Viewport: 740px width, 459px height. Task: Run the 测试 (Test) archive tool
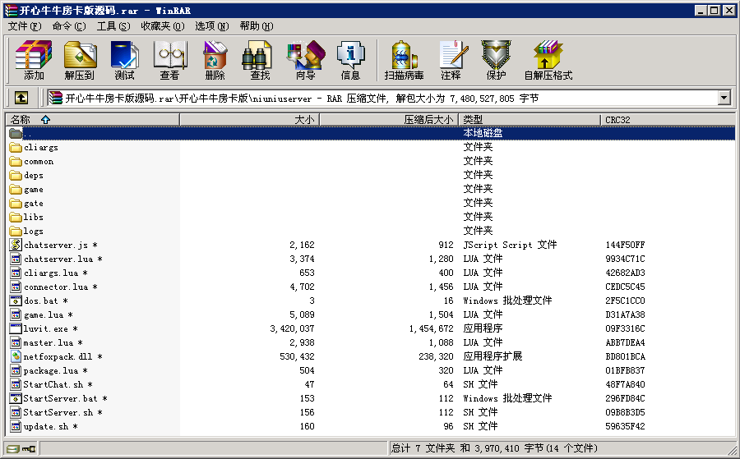click(x=124, y=61)
